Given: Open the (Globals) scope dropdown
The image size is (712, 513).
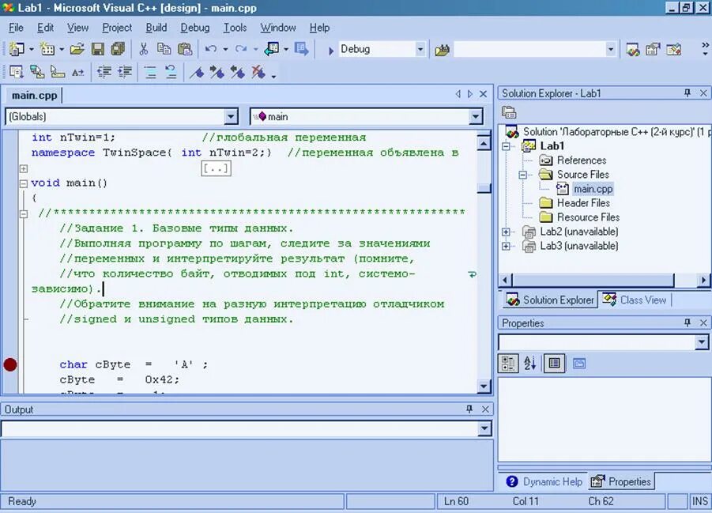Looking at the screenshot, I should click(231, 116).
